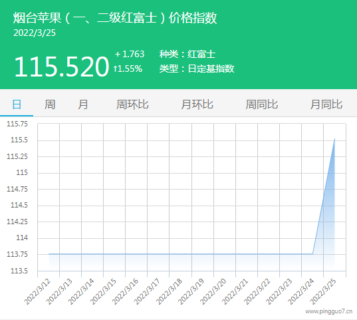Select the 周环比 tab
The image size is (357, 320).
point(132,104)
